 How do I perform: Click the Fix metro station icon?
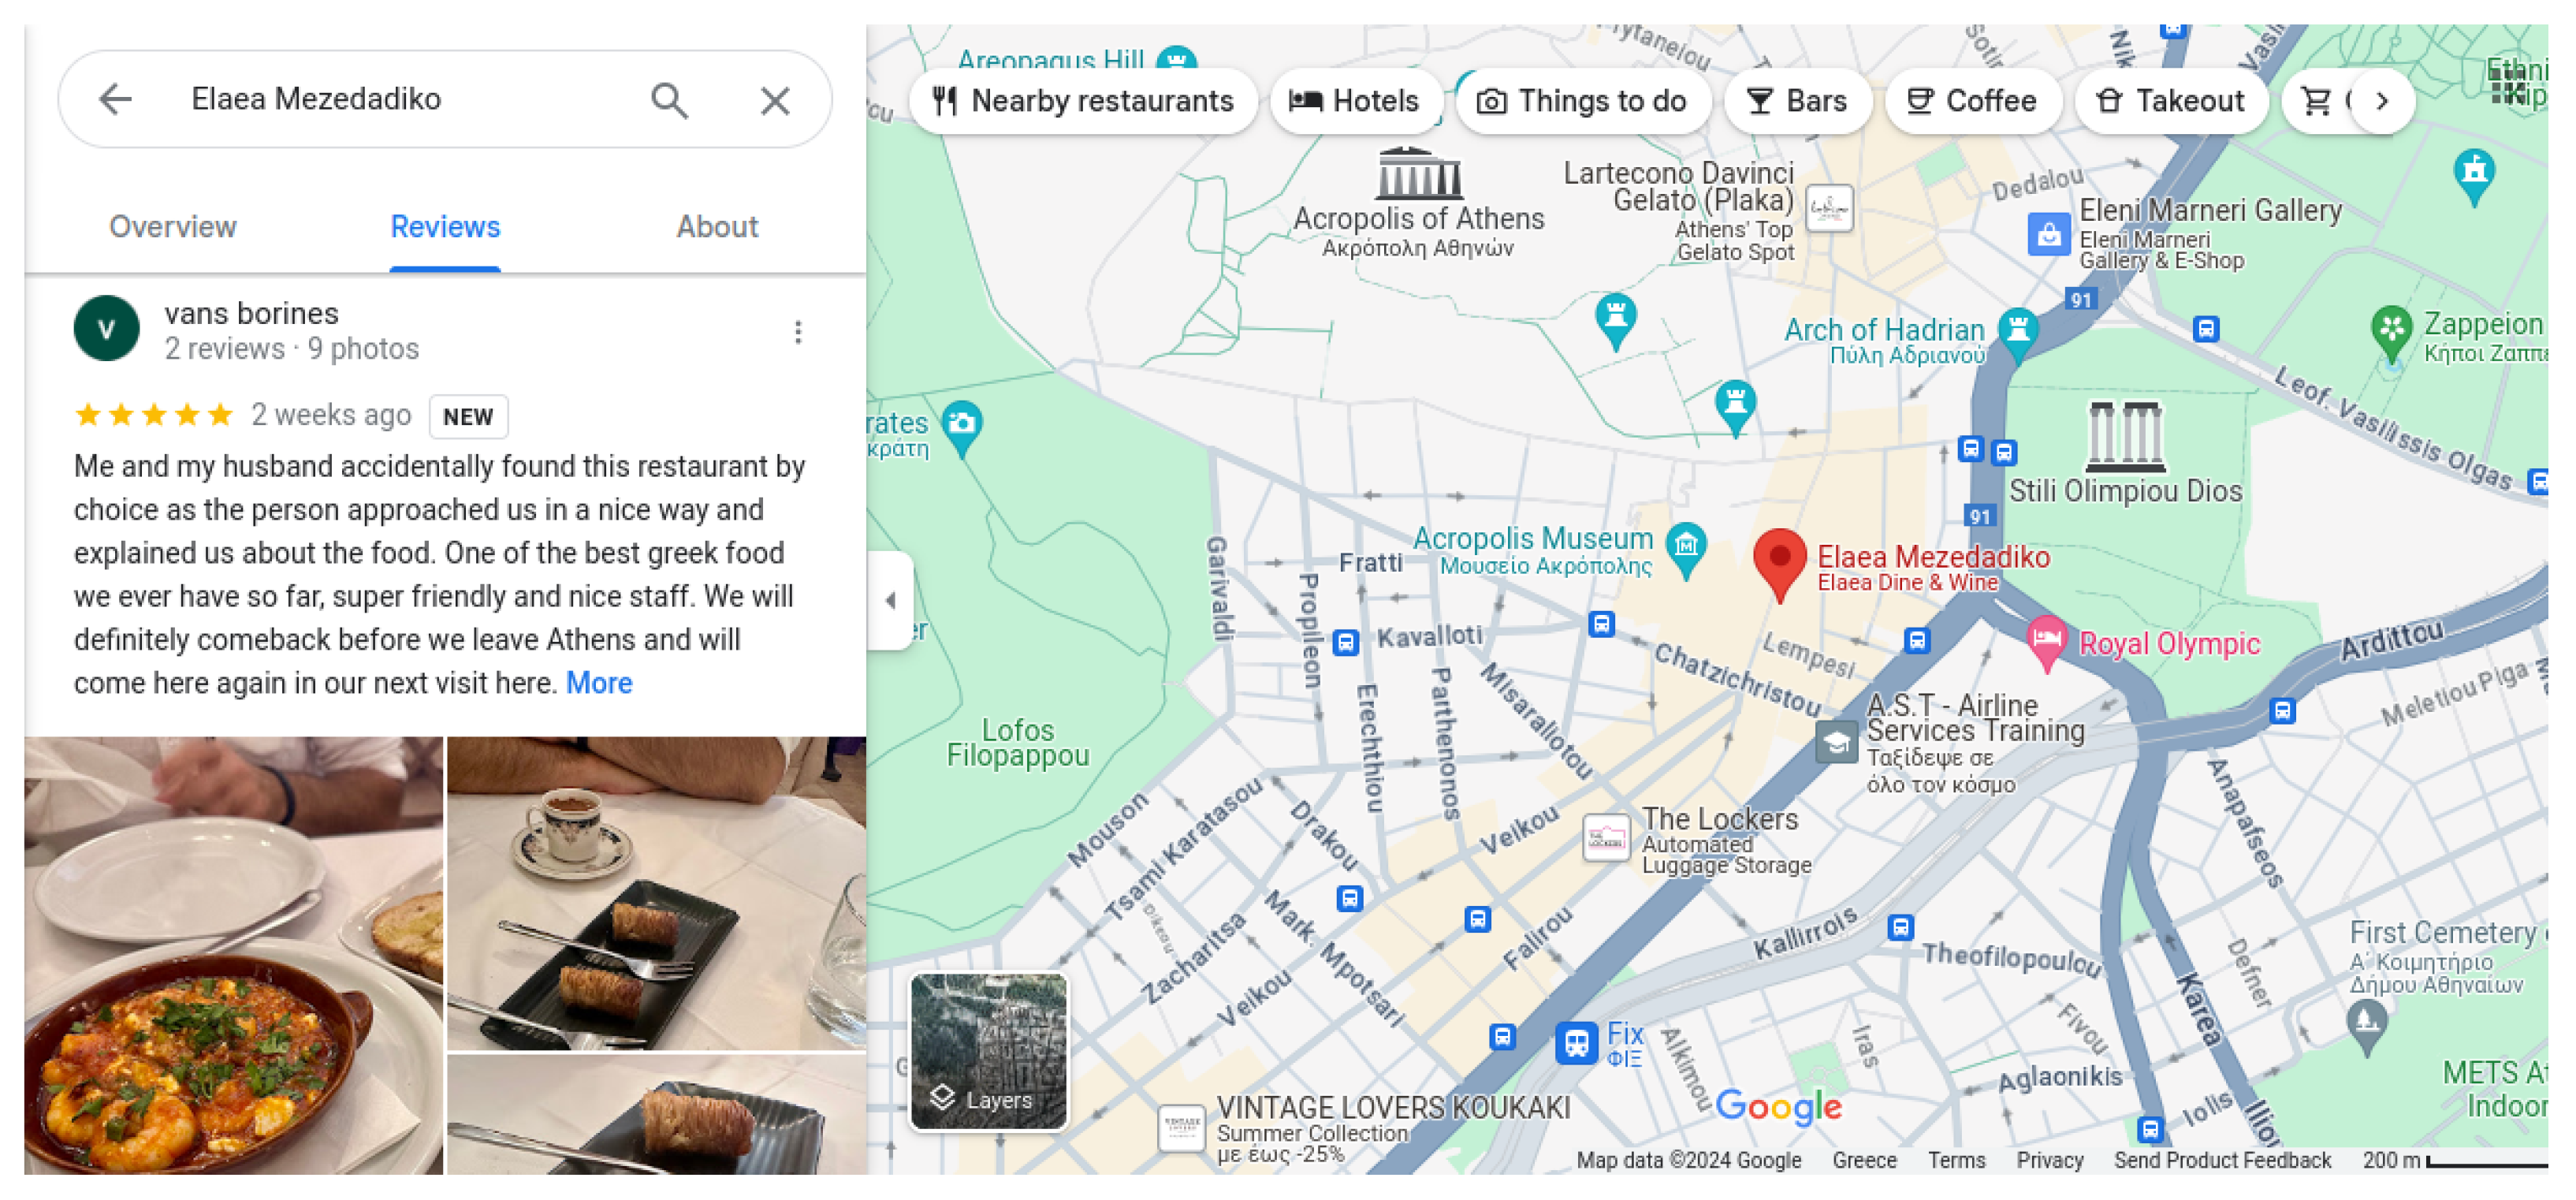1577,1043
